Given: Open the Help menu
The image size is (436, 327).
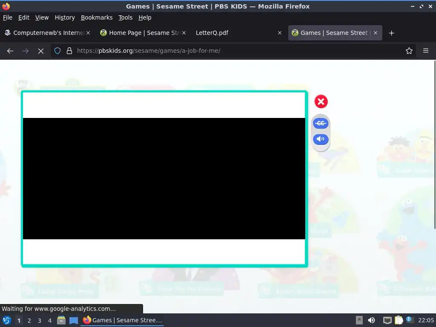Looking at the screenshot, I should (x=145, y=17).
